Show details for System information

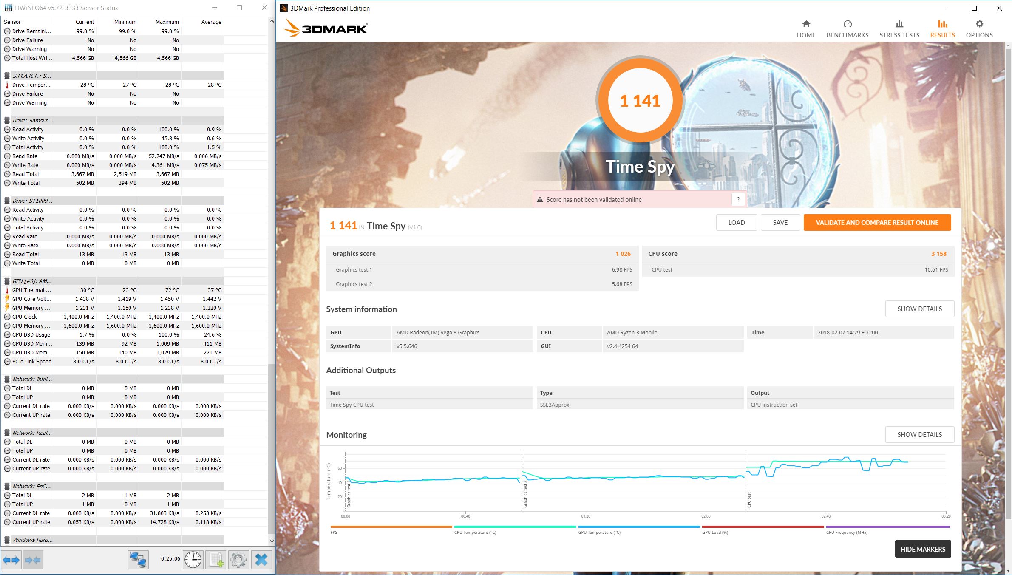click(919, 309)
